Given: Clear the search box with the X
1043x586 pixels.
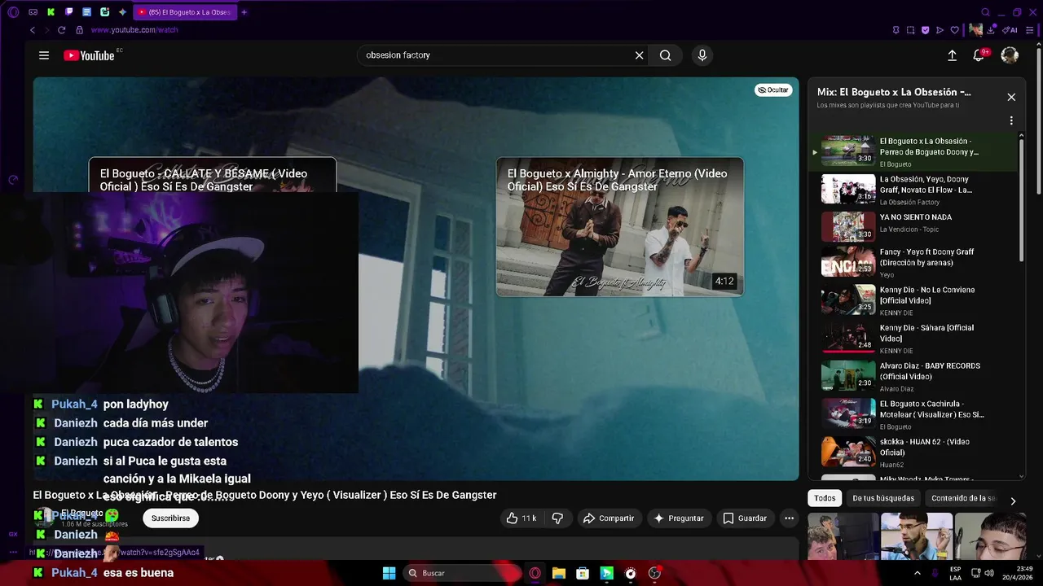Looking at the screenshot, I should pyautogui.click(x=640, y=55).
